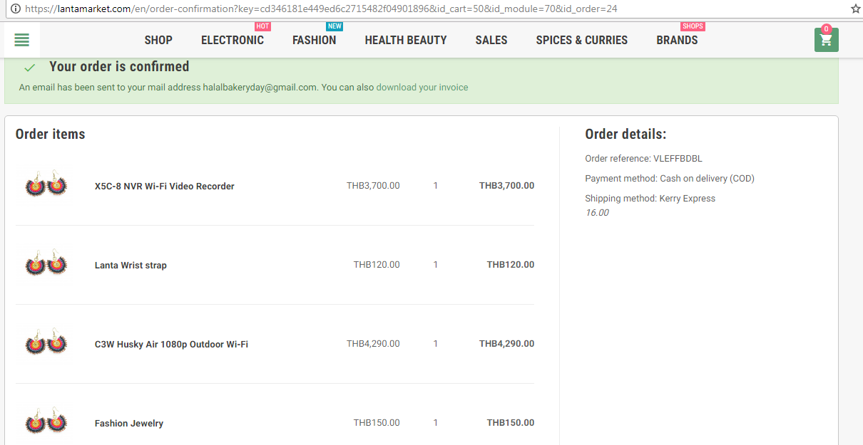The width and height of the screenshot is (863, 445).
Task: Go to the FASHION category
Action: coord(314,40)
